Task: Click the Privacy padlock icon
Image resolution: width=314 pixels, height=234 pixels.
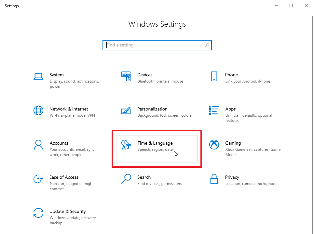Action: [x=214, y=179]
